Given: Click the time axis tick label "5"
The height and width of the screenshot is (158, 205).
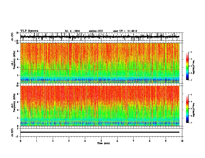Looking at the screenshot, I should [x=101, y=141].
